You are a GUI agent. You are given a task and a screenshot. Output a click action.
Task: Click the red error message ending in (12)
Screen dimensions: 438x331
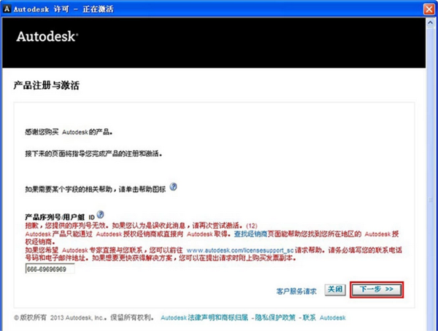141,225
